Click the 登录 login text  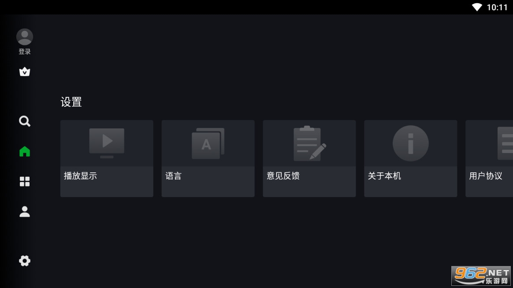[25, 51]
